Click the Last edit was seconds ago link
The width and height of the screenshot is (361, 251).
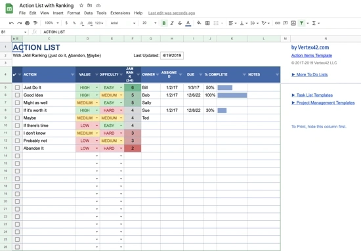coord(171,13)
